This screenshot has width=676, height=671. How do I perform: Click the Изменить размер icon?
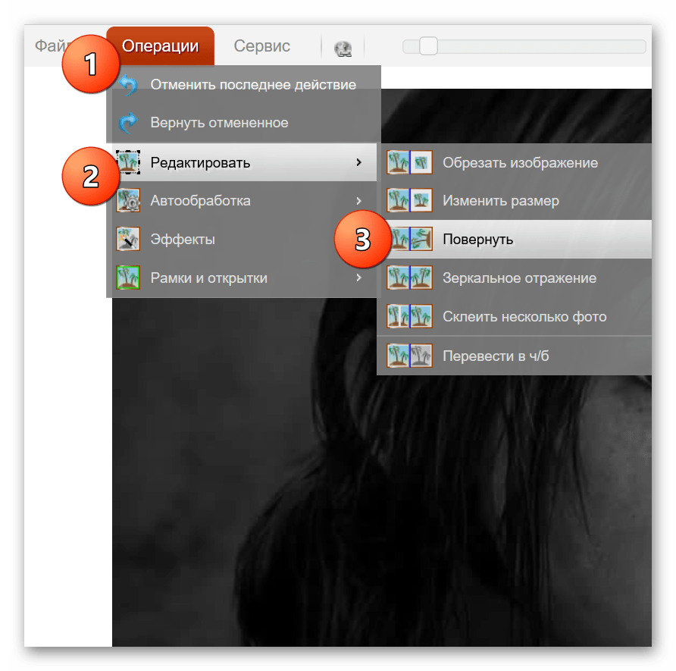click(x=409, y=200)
